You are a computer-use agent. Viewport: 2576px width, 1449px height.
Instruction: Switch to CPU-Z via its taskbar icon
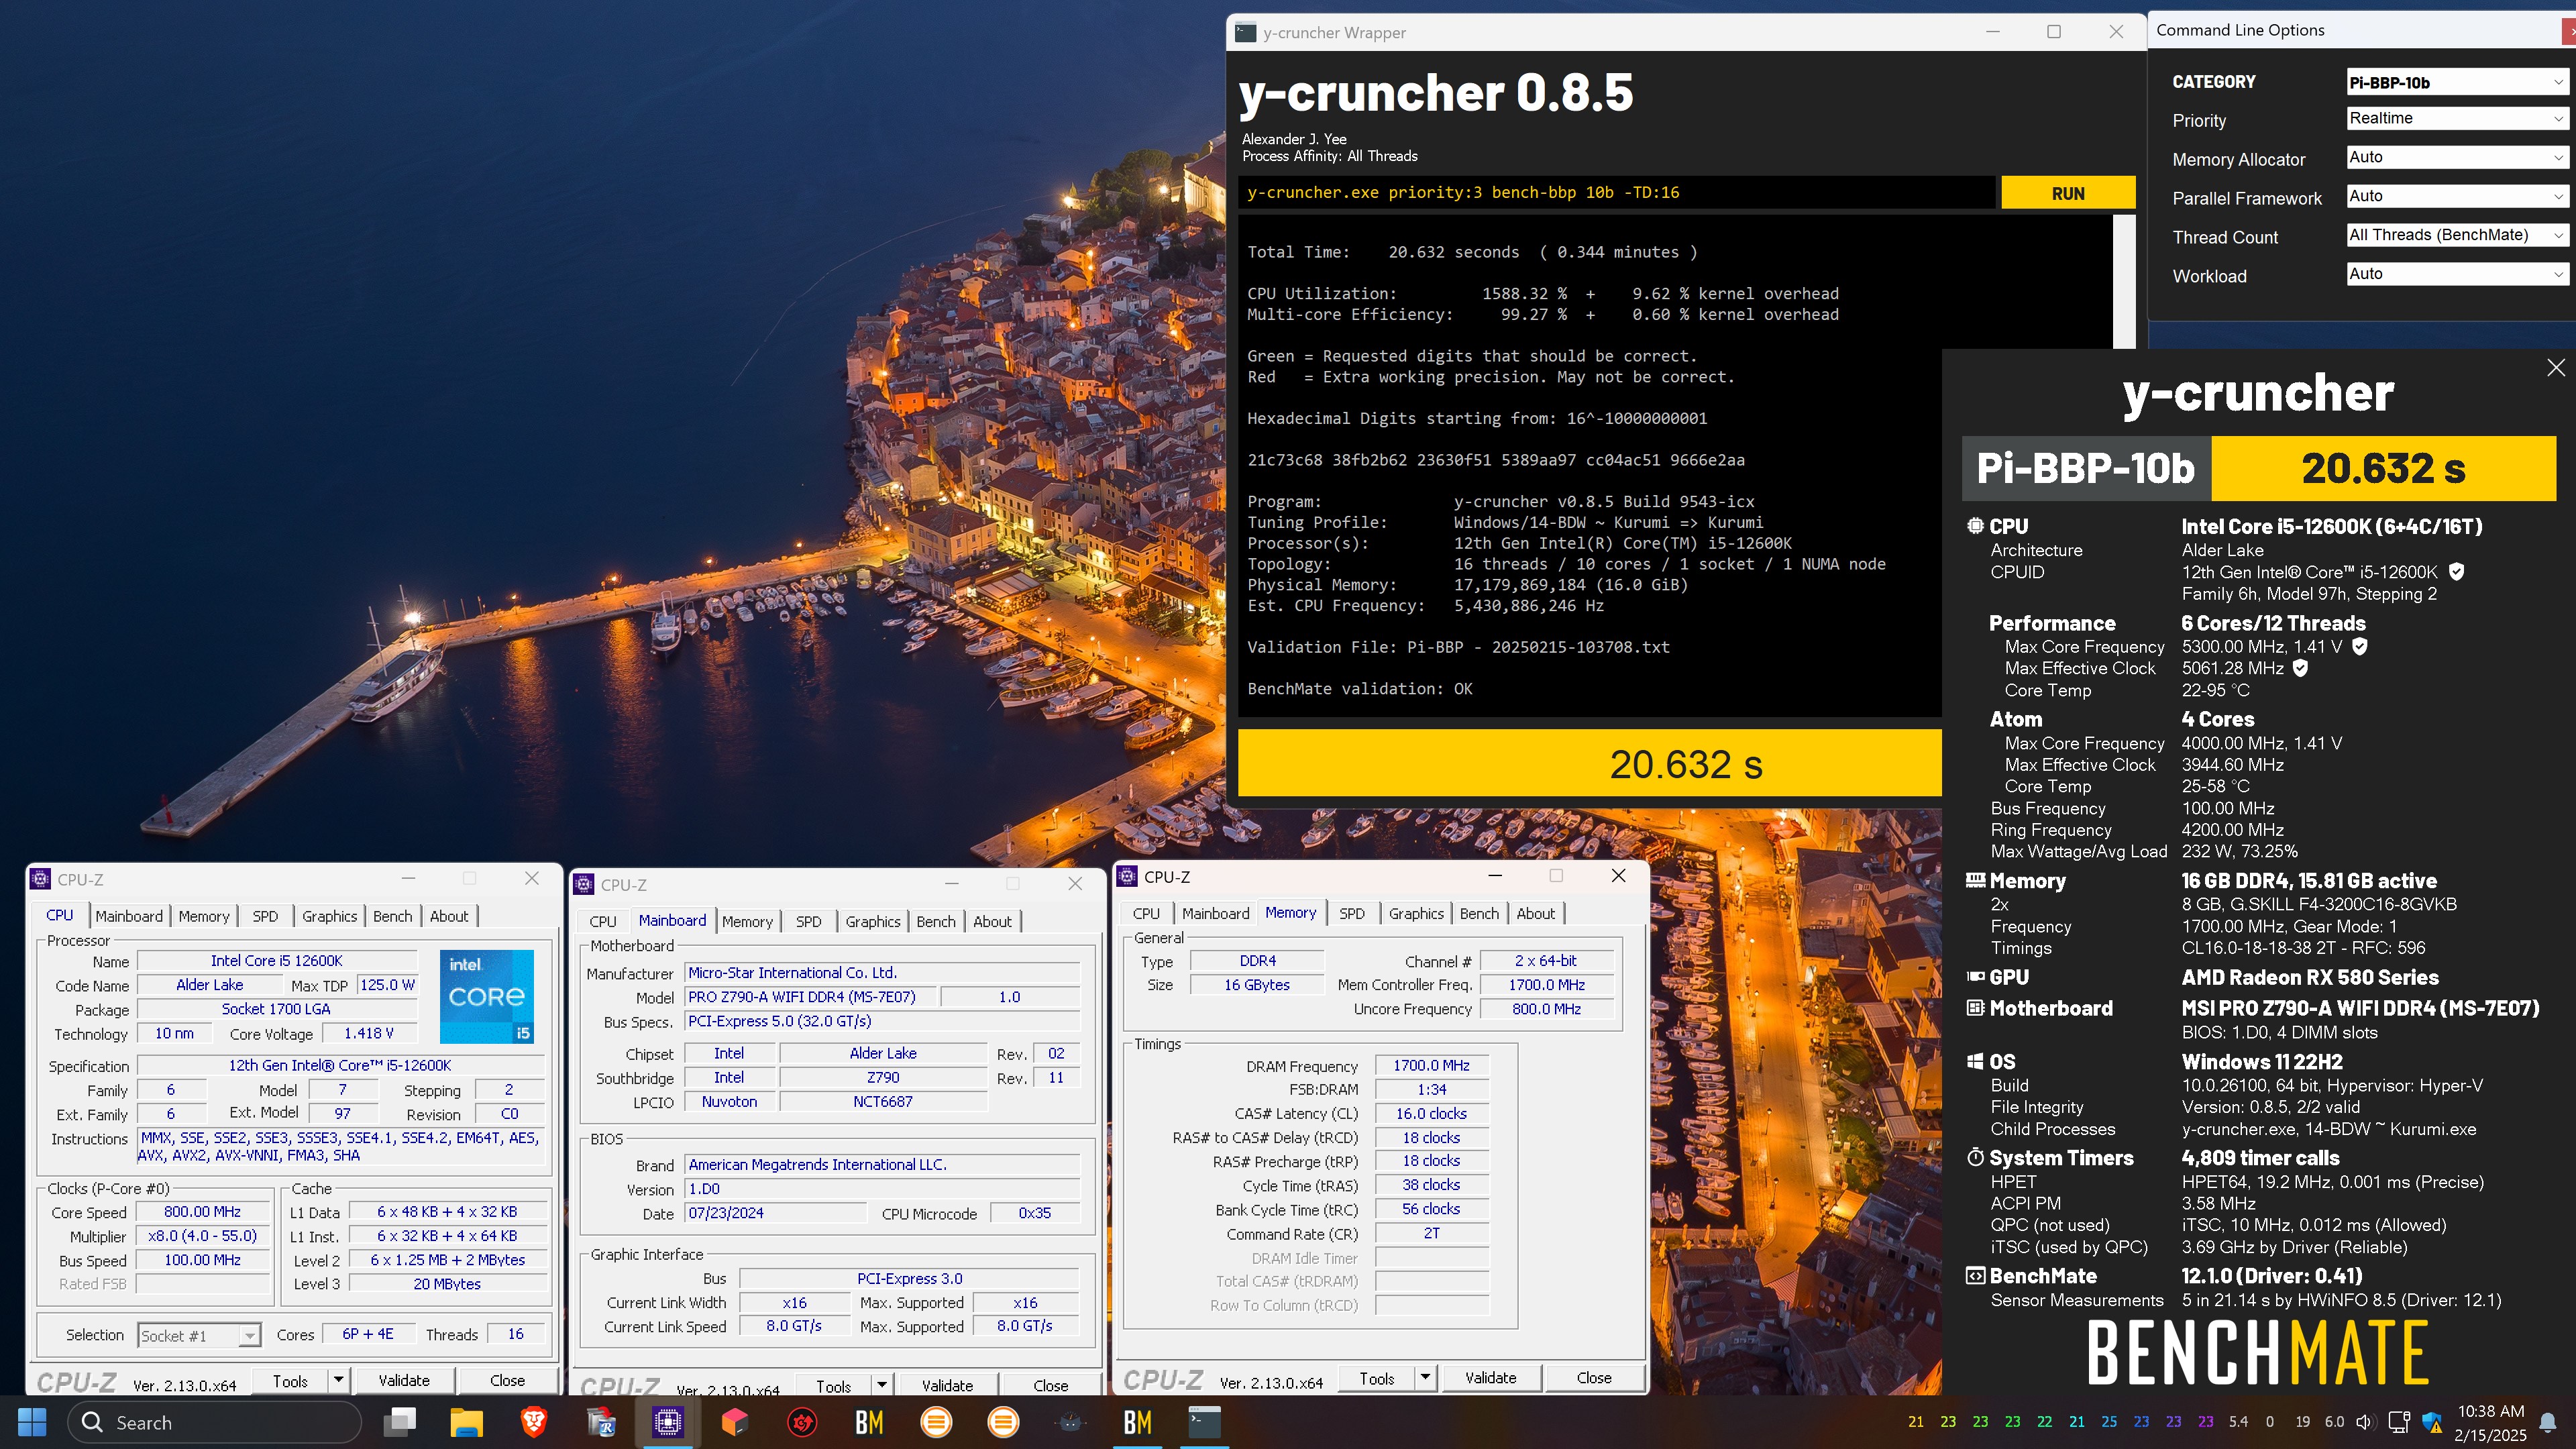[667, 1422]
